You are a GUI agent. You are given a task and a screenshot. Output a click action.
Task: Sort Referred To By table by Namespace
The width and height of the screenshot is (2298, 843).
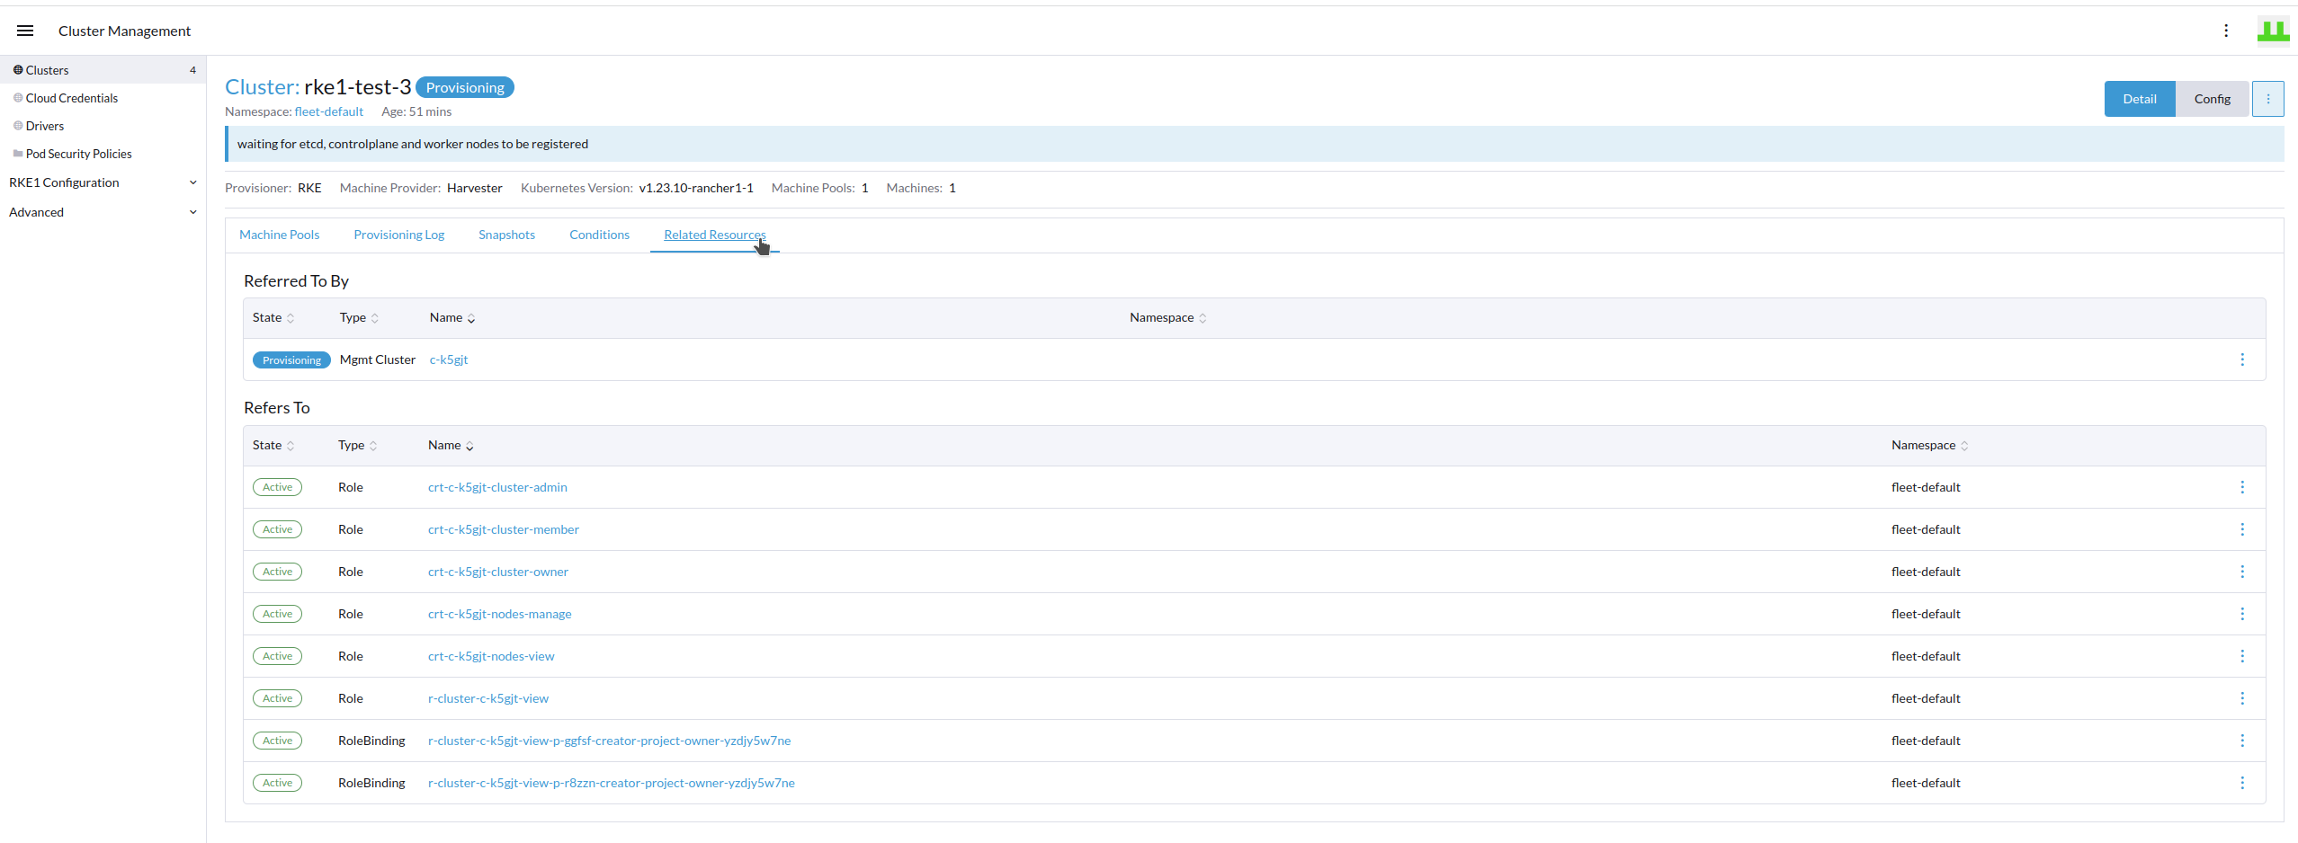[x=1168, y=318]
